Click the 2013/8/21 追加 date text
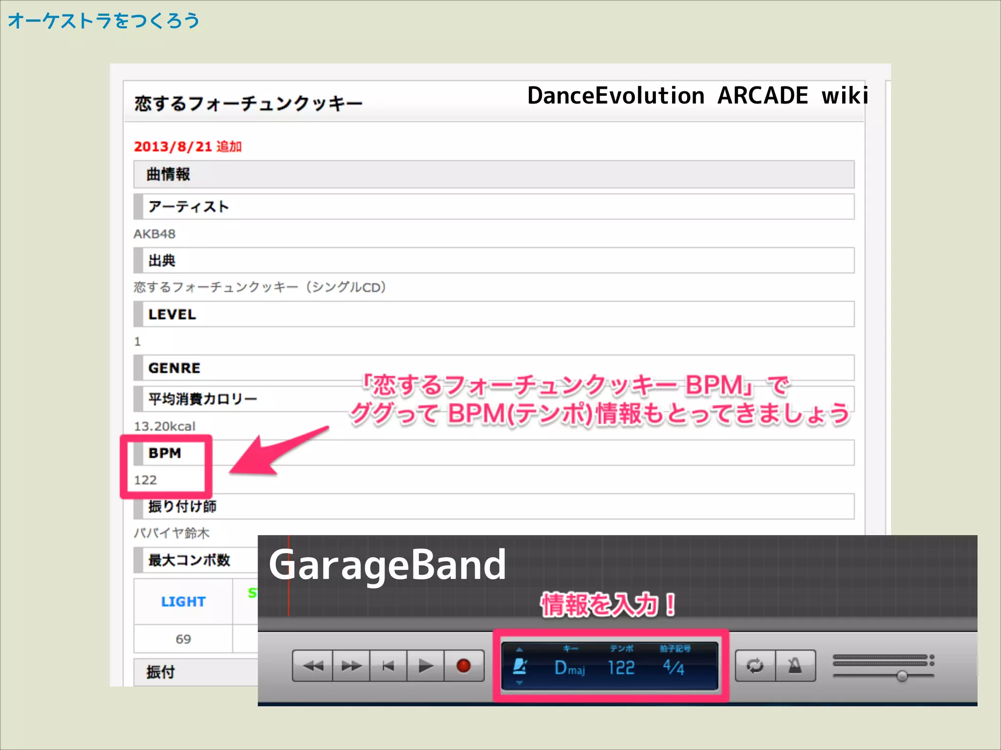Screen dimensions: 1001x750 188,146
